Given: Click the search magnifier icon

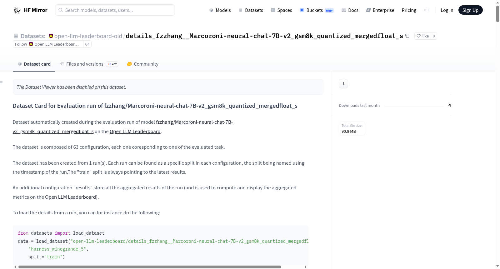Looking at the screenshot, I should [x=61, y=10].
